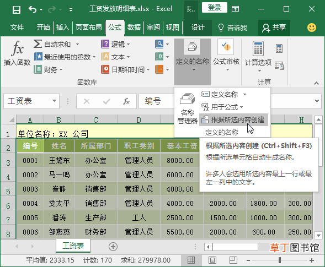Screen dimensions: 325x267
Task: Switch to the 视图 ribbon tab
Action: (173, 28)
